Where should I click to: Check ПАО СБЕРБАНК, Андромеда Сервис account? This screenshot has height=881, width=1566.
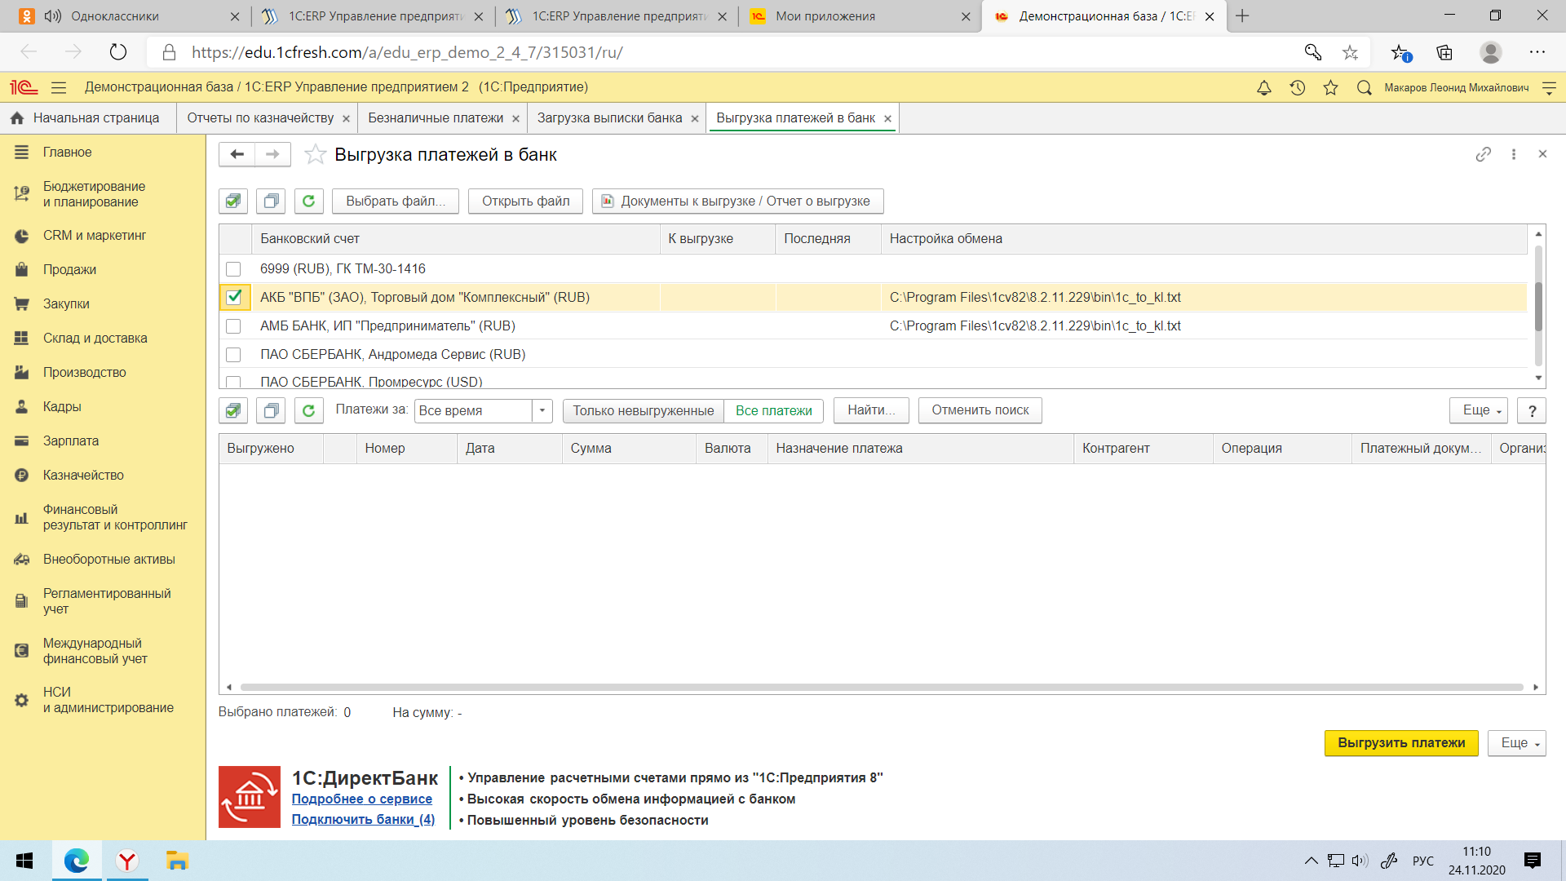click(x=233, y=355)
